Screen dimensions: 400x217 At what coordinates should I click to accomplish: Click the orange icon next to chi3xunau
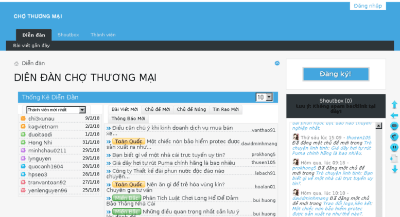(23, 119)
